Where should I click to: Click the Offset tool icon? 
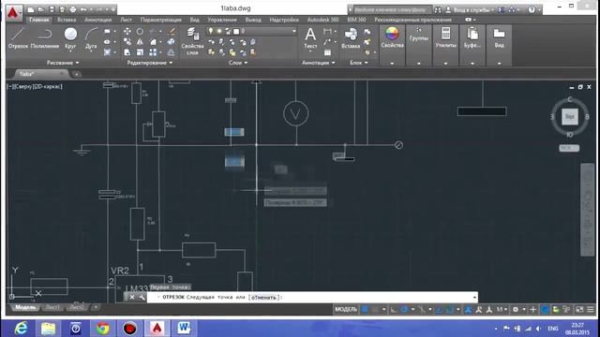click(x=171, y=52)
